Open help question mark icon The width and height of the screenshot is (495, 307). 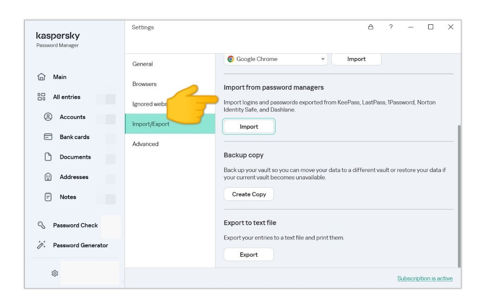pos(391,27)
